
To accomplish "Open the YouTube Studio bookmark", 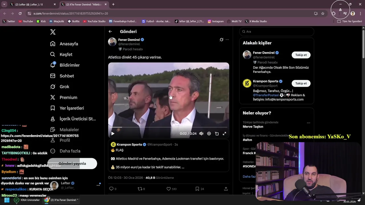I will 94,21.
